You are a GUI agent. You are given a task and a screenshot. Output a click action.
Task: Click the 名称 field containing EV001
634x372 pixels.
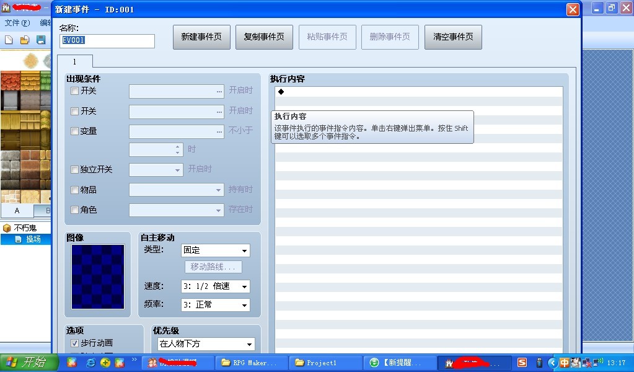[x=107, y=41]
